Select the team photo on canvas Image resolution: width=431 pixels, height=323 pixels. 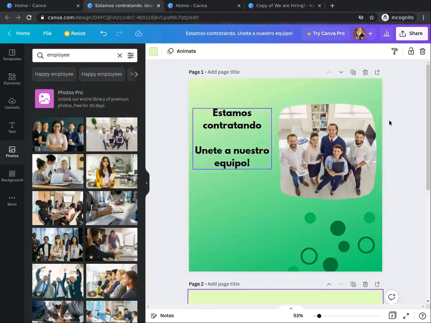pyautogui.click(x=327, y=151)
